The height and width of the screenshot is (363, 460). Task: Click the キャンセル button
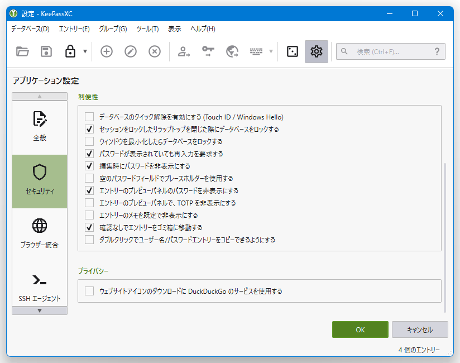(420, 329)
